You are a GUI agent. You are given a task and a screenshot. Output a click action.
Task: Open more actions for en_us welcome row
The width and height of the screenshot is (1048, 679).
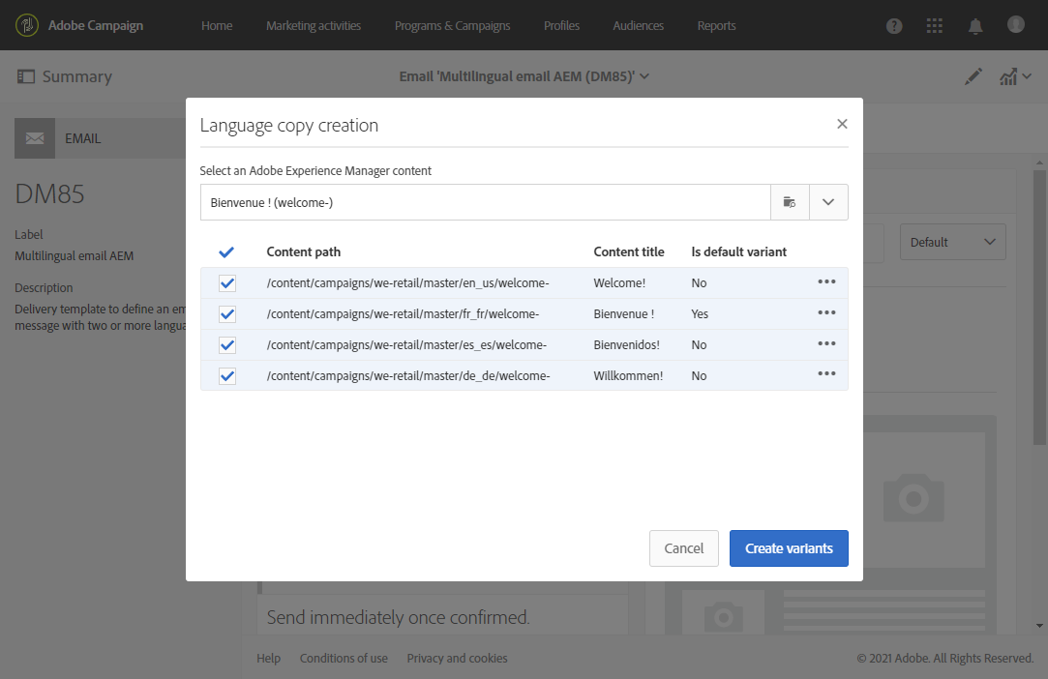(826, 282)
